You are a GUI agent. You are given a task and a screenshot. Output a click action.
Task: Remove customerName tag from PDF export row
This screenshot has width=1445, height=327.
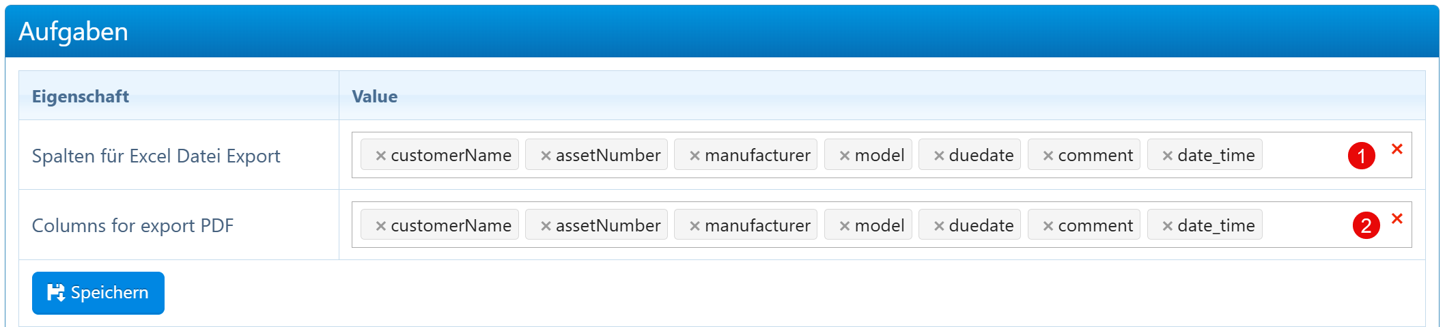coord(381,226)
